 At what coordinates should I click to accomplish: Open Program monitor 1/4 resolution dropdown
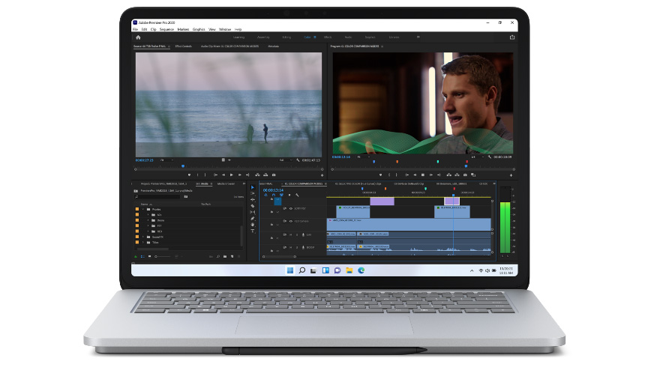click(x=476, y=157)
